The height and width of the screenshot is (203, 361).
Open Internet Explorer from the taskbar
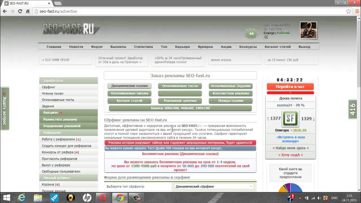(21, 198)
